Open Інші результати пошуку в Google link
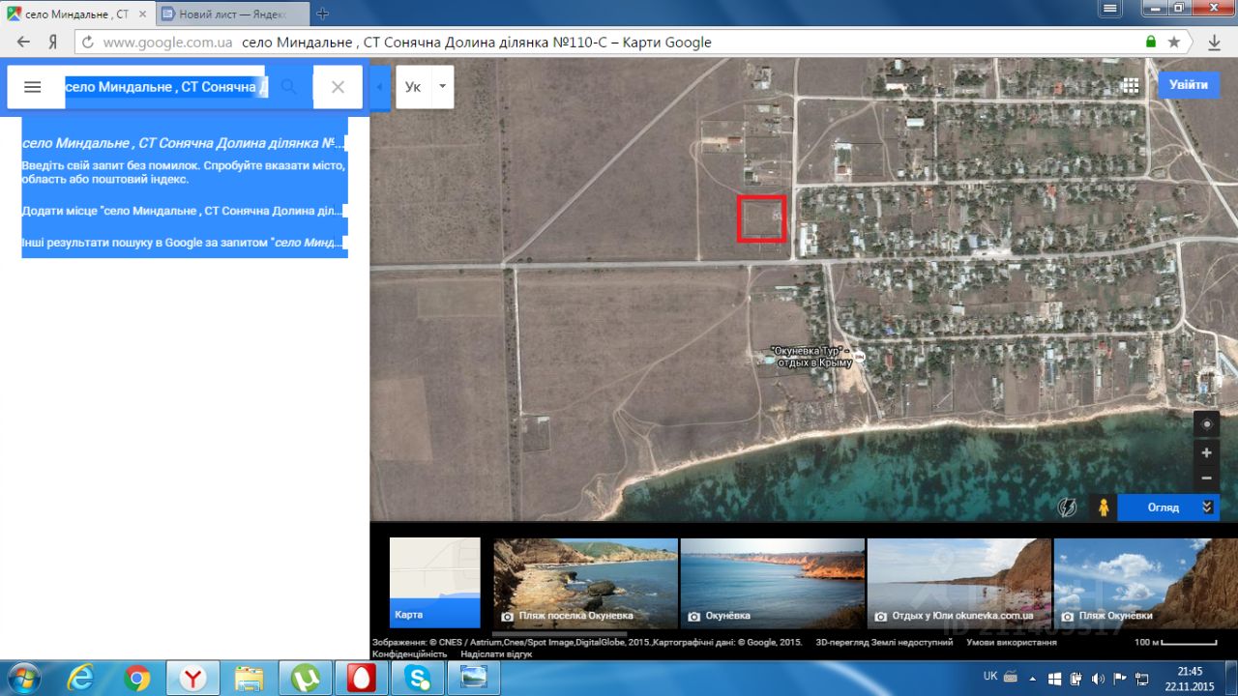The height and width of the screenshot is (696, 1238). (182, 242)
